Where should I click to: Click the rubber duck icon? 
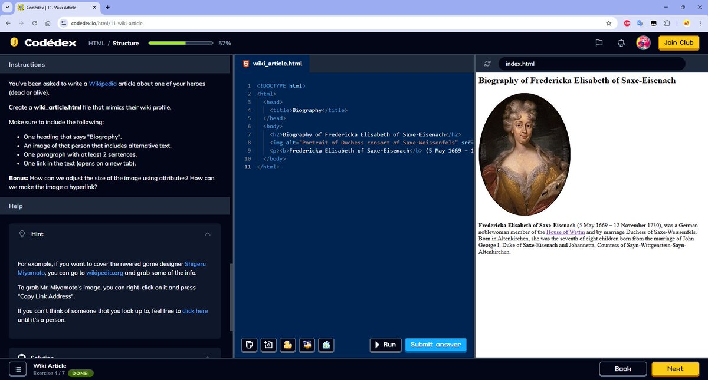tap(287, 345)
